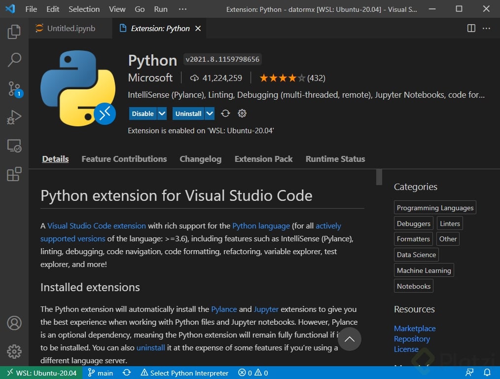The height and width of the screenshot is (379, 500).
Task: Open Remote Explorer view
Action: click(14, 146)
